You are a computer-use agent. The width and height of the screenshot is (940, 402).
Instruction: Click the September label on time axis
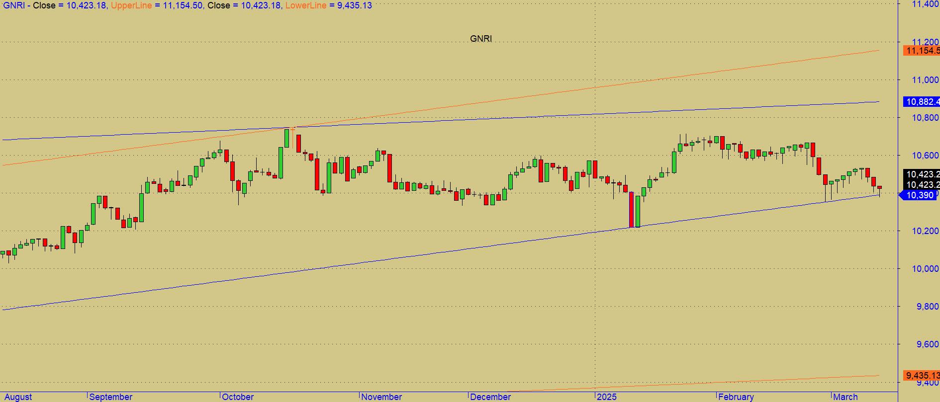111,397
